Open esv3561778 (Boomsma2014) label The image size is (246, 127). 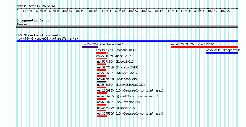(116, 50)
